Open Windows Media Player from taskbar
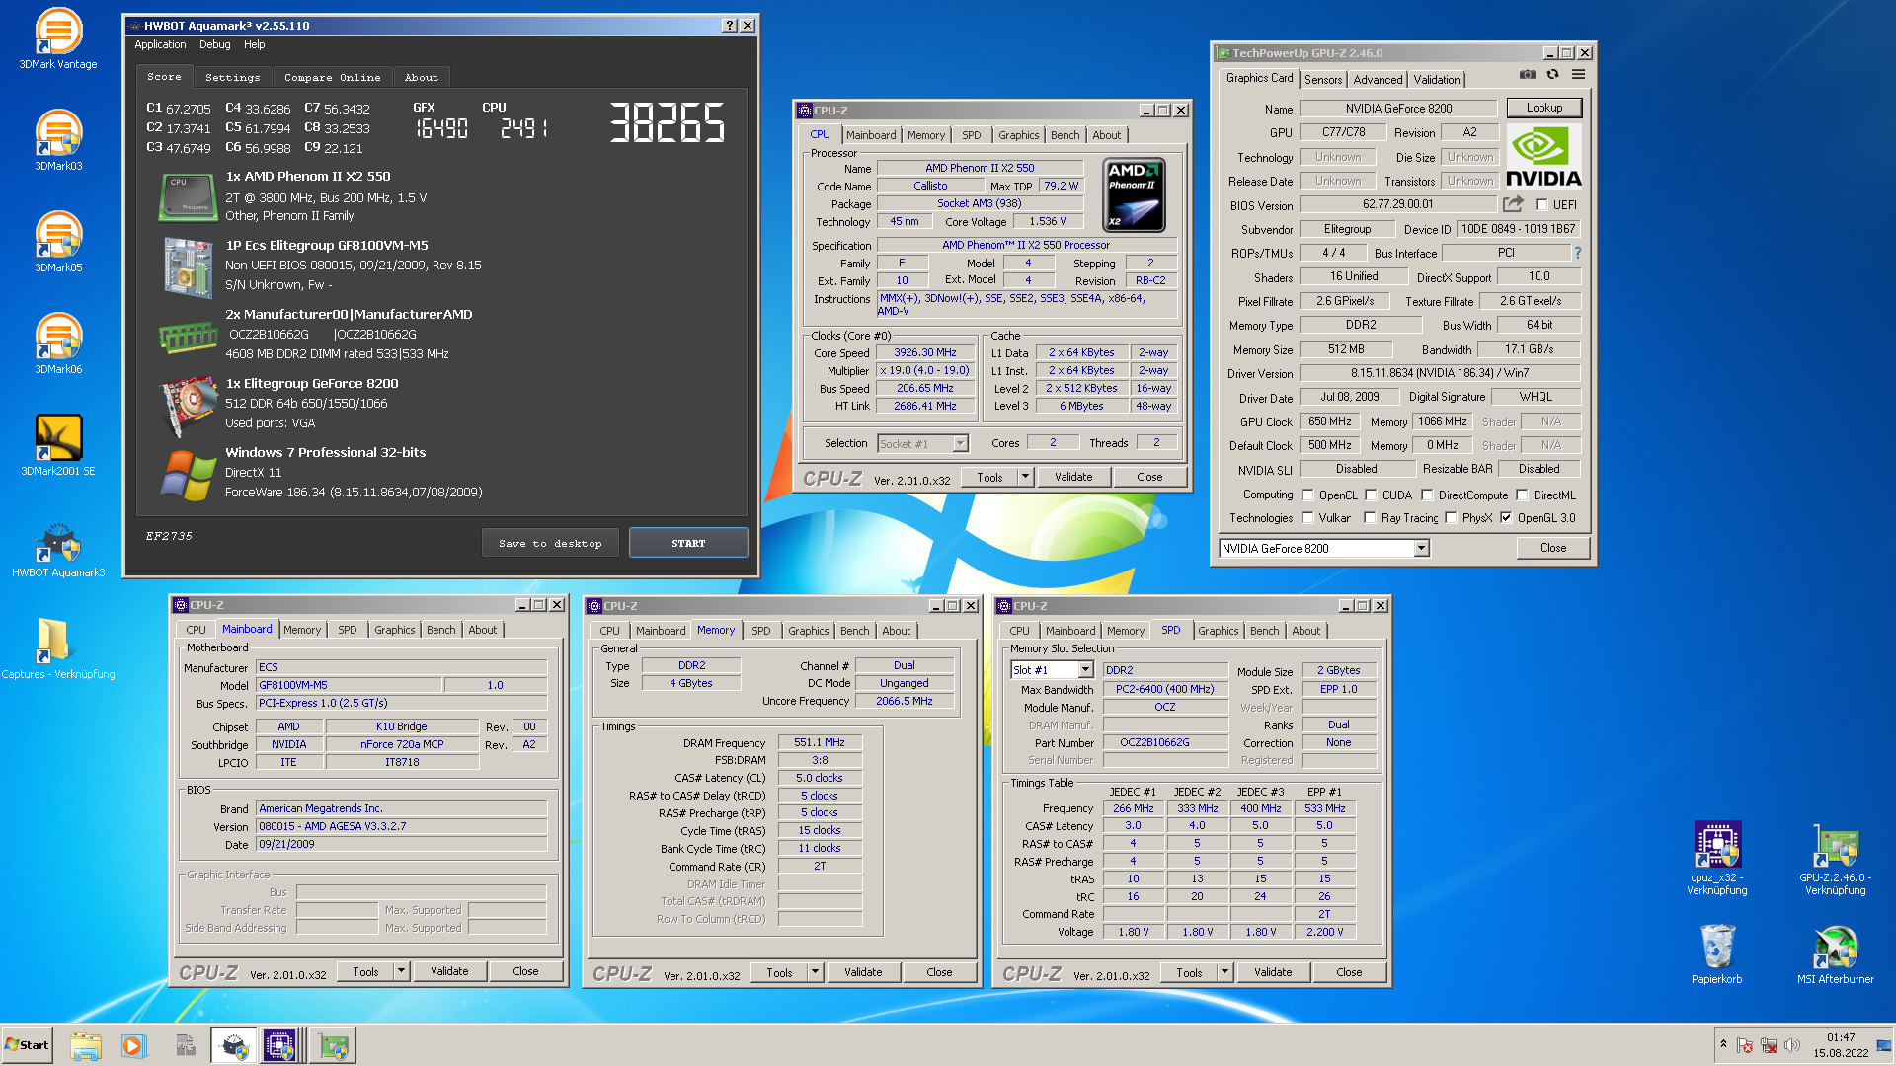The image size is (1896, 1066). [133, 1045]
